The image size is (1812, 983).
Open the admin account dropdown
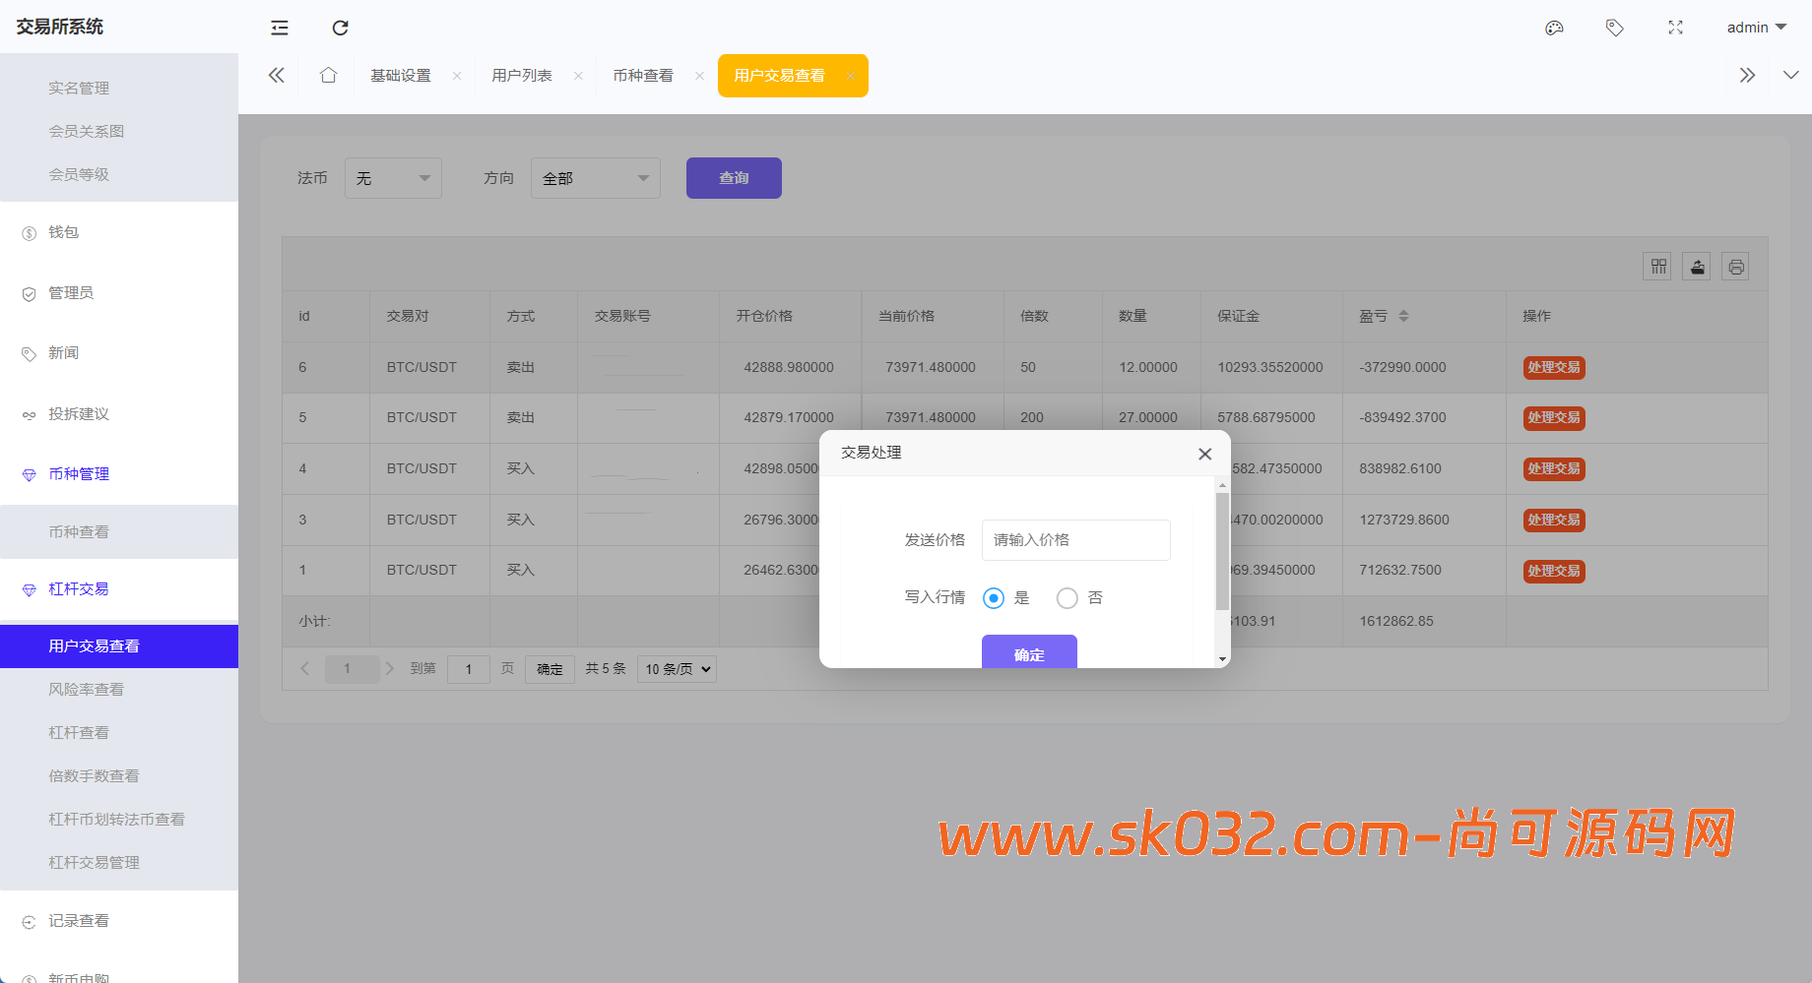[1756, 28]
